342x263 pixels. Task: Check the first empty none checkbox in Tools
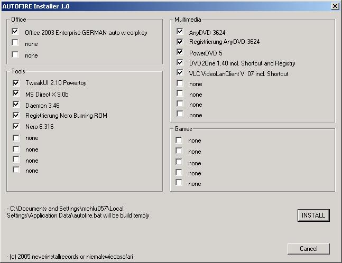[16, 138]
